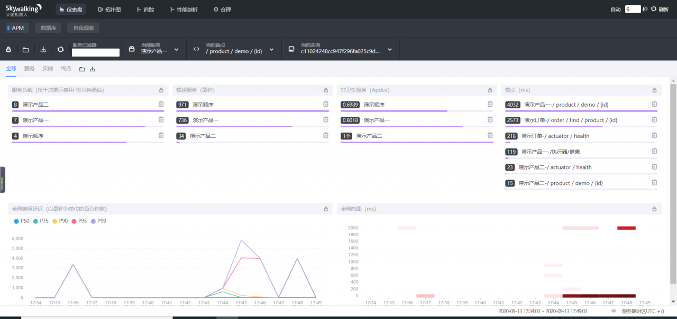The width and height of the screenshot is (677, 319).
Task: Click the lock icon on 慢速服务 panel
Action: pyautogui.click(x=325, y=90)
